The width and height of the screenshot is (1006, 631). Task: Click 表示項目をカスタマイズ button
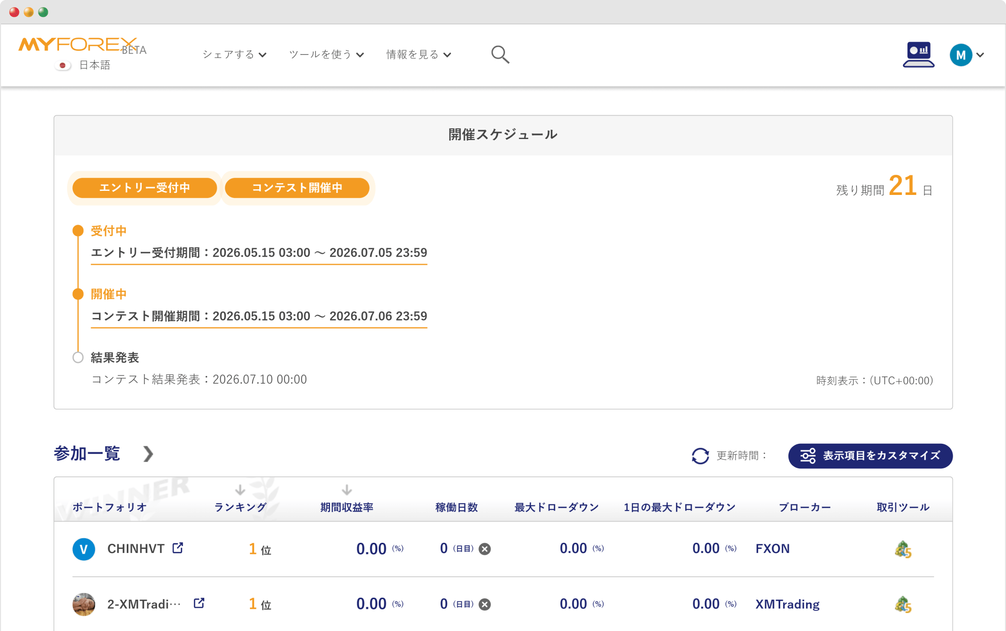point(870,456)
